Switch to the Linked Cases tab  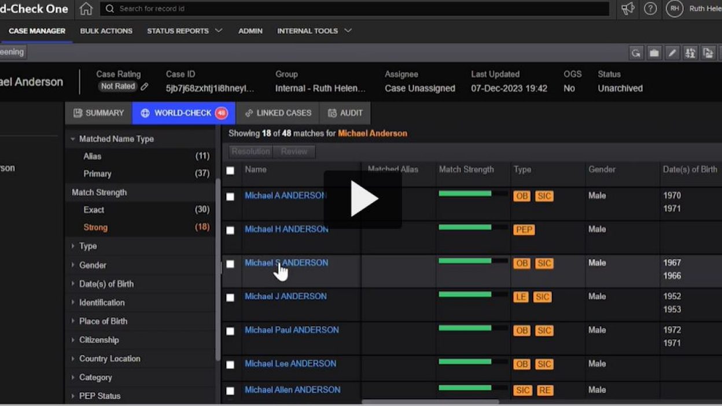pos(278,113)
